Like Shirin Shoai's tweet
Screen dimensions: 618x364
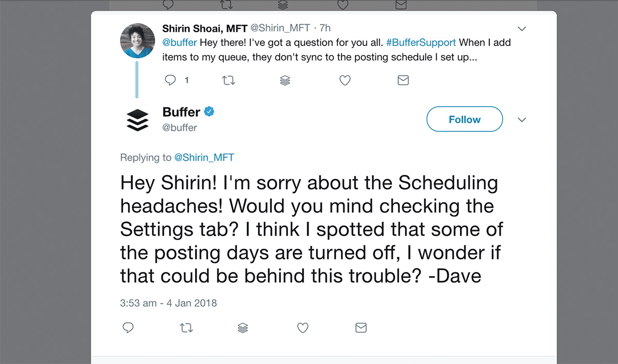[345, 80]
